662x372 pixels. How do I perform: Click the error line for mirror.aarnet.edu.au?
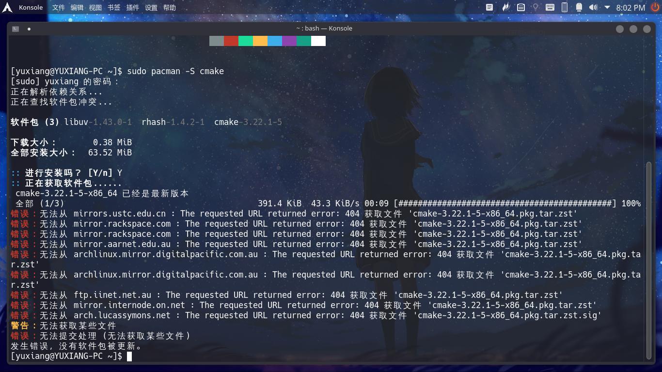coord(297,244)
